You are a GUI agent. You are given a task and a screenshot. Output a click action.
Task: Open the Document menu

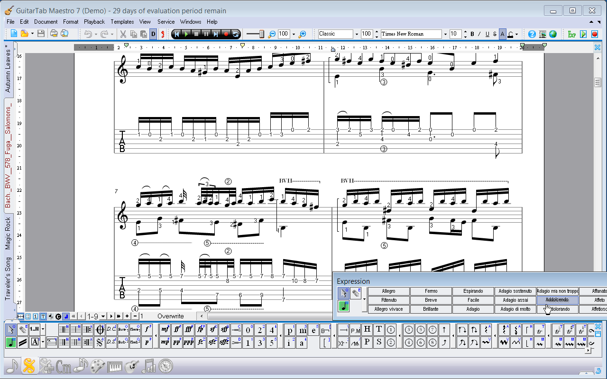46,22
